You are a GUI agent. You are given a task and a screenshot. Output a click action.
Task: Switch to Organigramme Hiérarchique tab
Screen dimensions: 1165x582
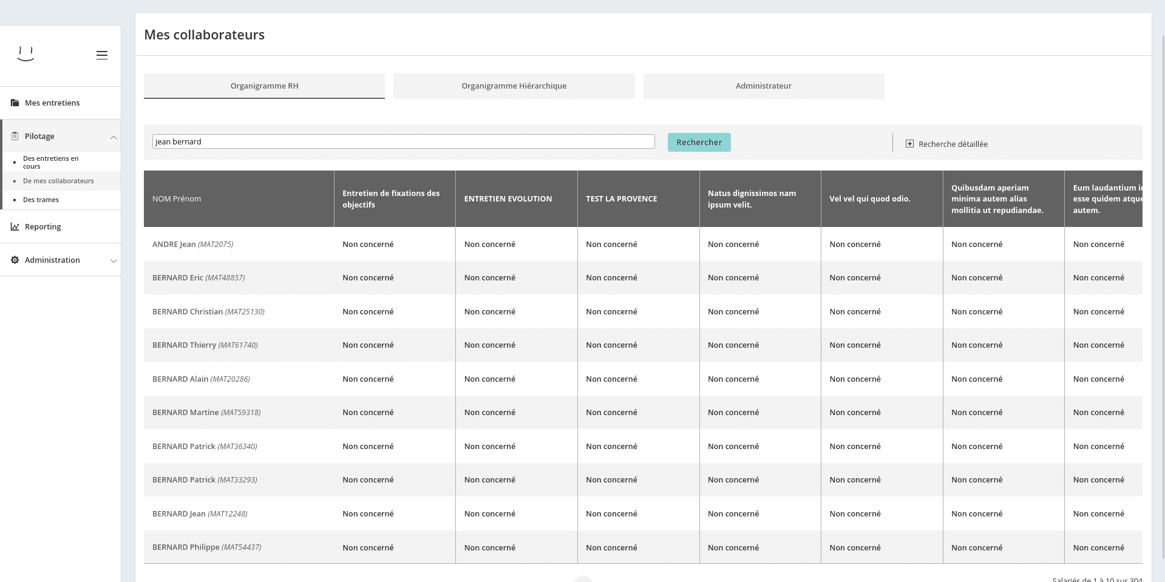(514, 86)
